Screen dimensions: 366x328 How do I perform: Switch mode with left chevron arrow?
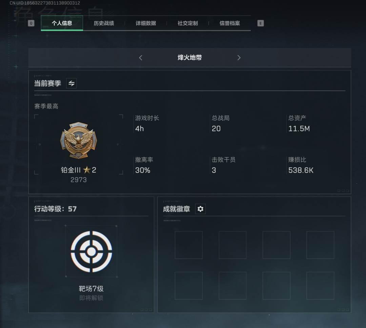(141, 58)
